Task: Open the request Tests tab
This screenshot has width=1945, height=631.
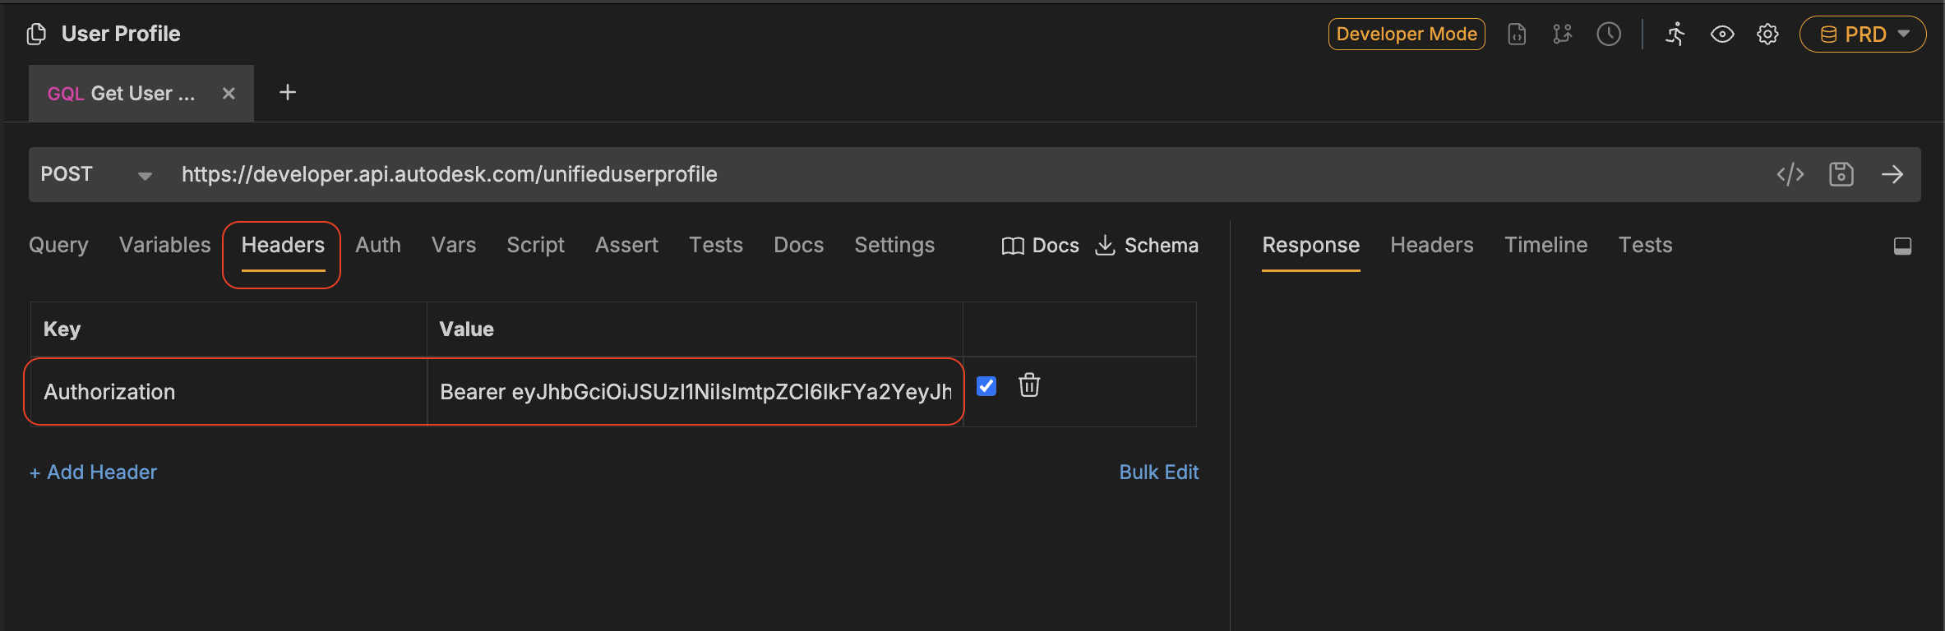Action: [x=716, y=245]
